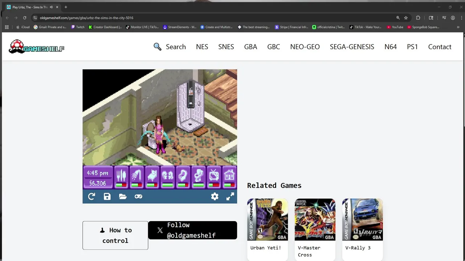
Task: Select the Sleep bed need icon
Action: click(x=152, y=176)
